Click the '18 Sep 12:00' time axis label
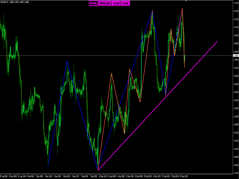 pos(184,176)
